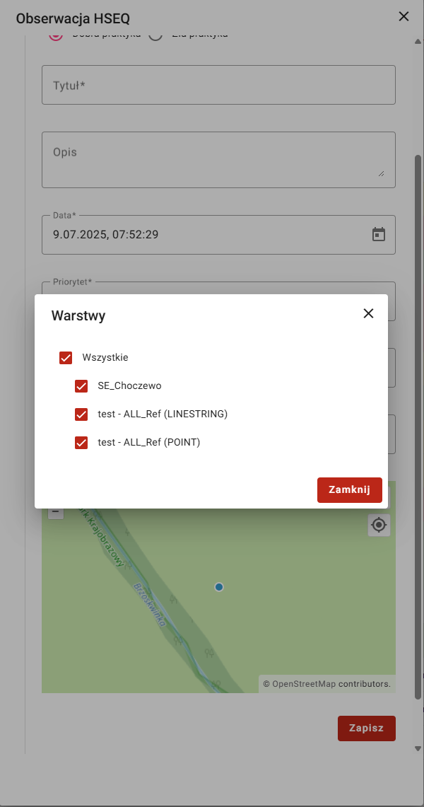Select the Zła praktyka radio button

tap(155, 34)
